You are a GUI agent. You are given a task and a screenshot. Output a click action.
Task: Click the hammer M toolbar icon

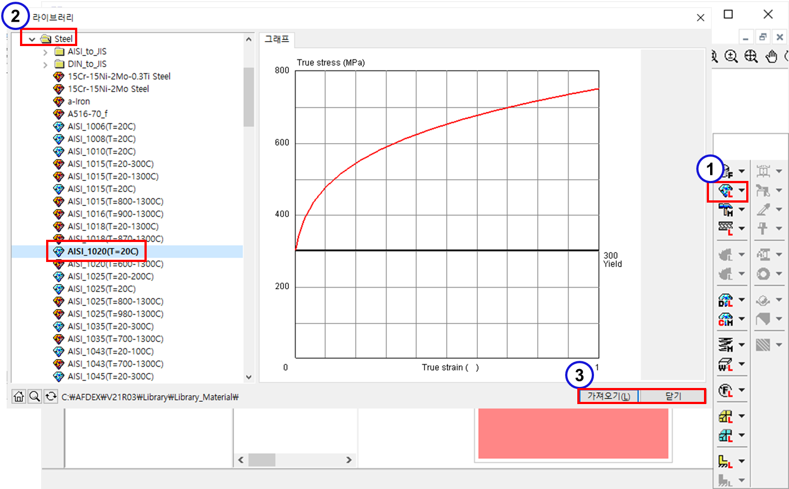(x=725, y=209)
